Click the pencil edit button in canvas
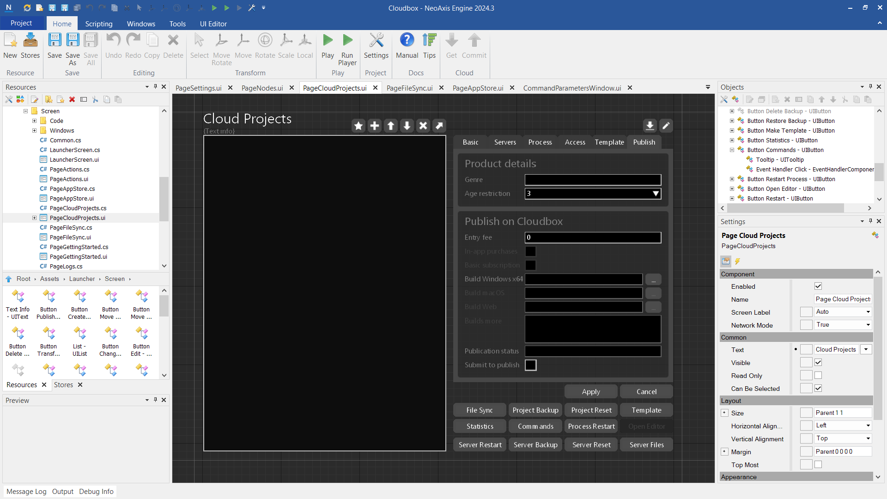Viewport: 887px width, 499px height. 666,126
